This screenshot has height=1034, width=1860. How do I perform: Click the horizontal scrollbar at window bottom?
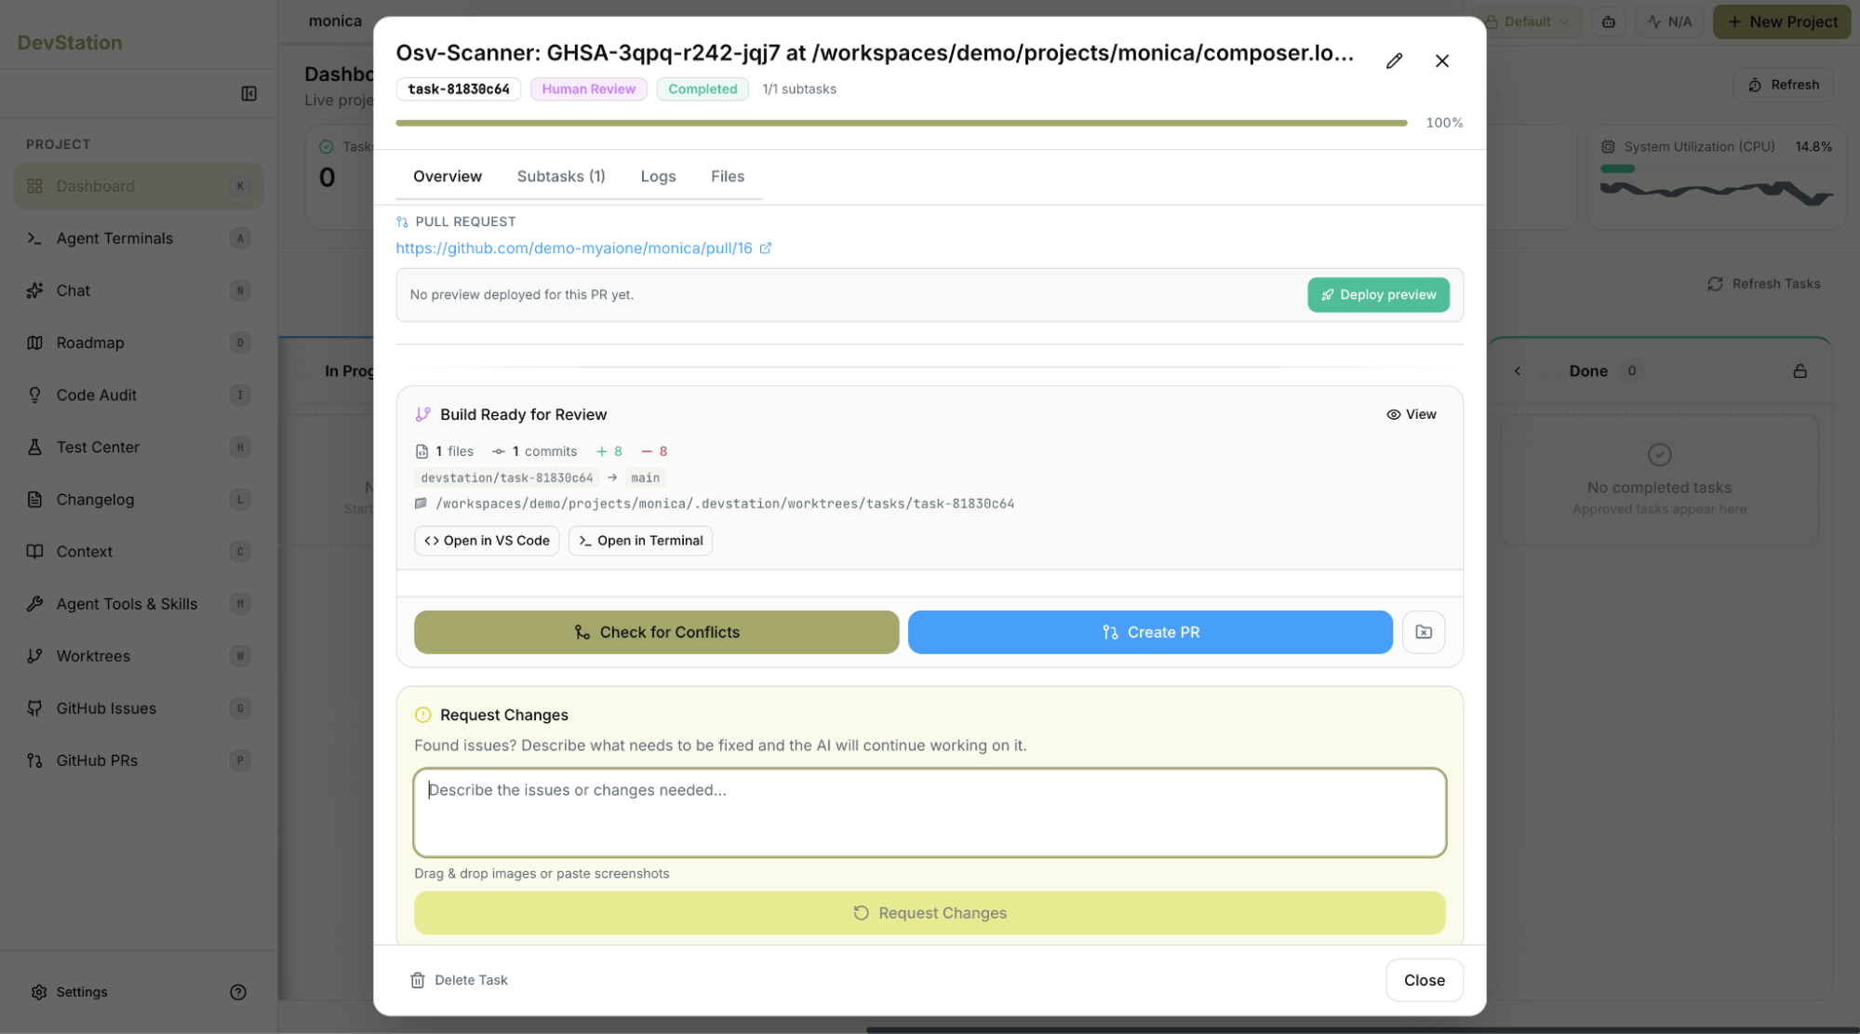coord(1362,1030)
